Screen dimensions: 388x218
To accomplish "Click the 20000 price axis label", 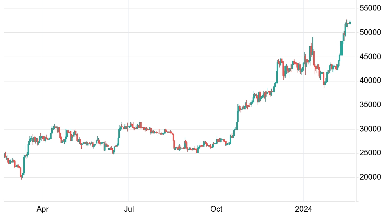I will [370, 177].
